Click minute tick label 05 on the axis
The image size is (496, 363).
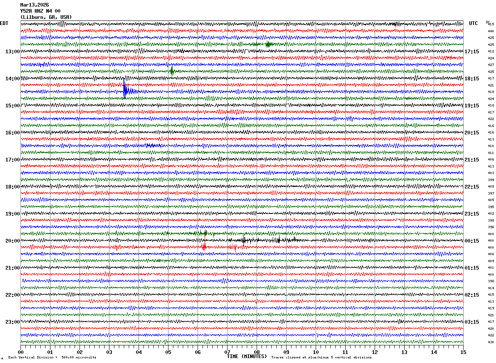168,352
